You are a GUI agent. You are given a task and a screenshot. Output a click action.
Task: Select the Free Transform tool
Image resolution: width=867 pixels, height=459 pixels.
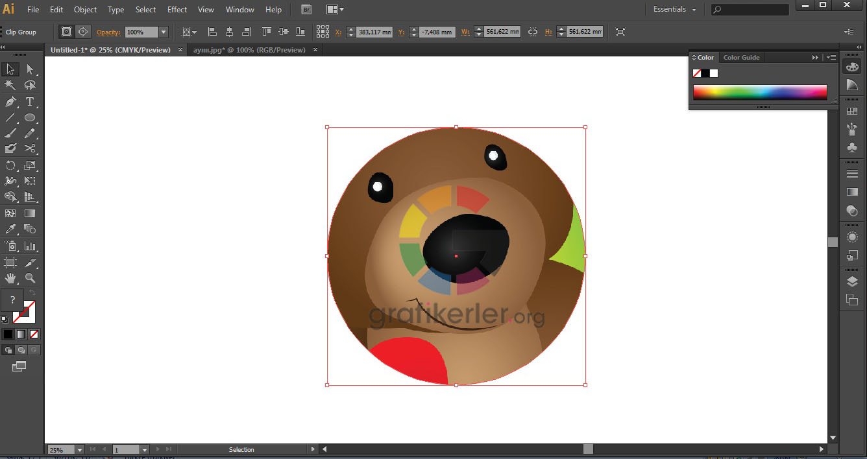tap(30, 181)
